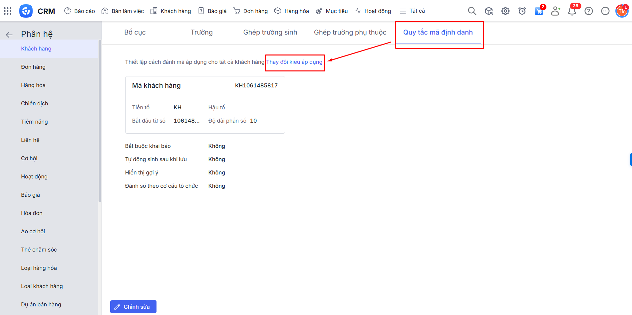Open the user avatar profile menu
Image resolution: width=632 pixels, height=315 pixels.
pos(621,11)
